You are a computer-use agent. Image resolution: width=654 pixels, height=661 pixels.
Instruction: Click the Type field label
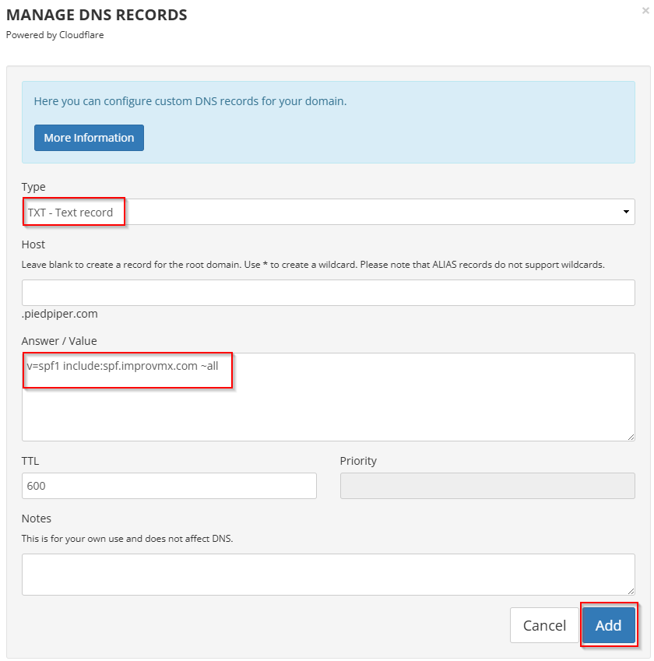pos(33,187)
